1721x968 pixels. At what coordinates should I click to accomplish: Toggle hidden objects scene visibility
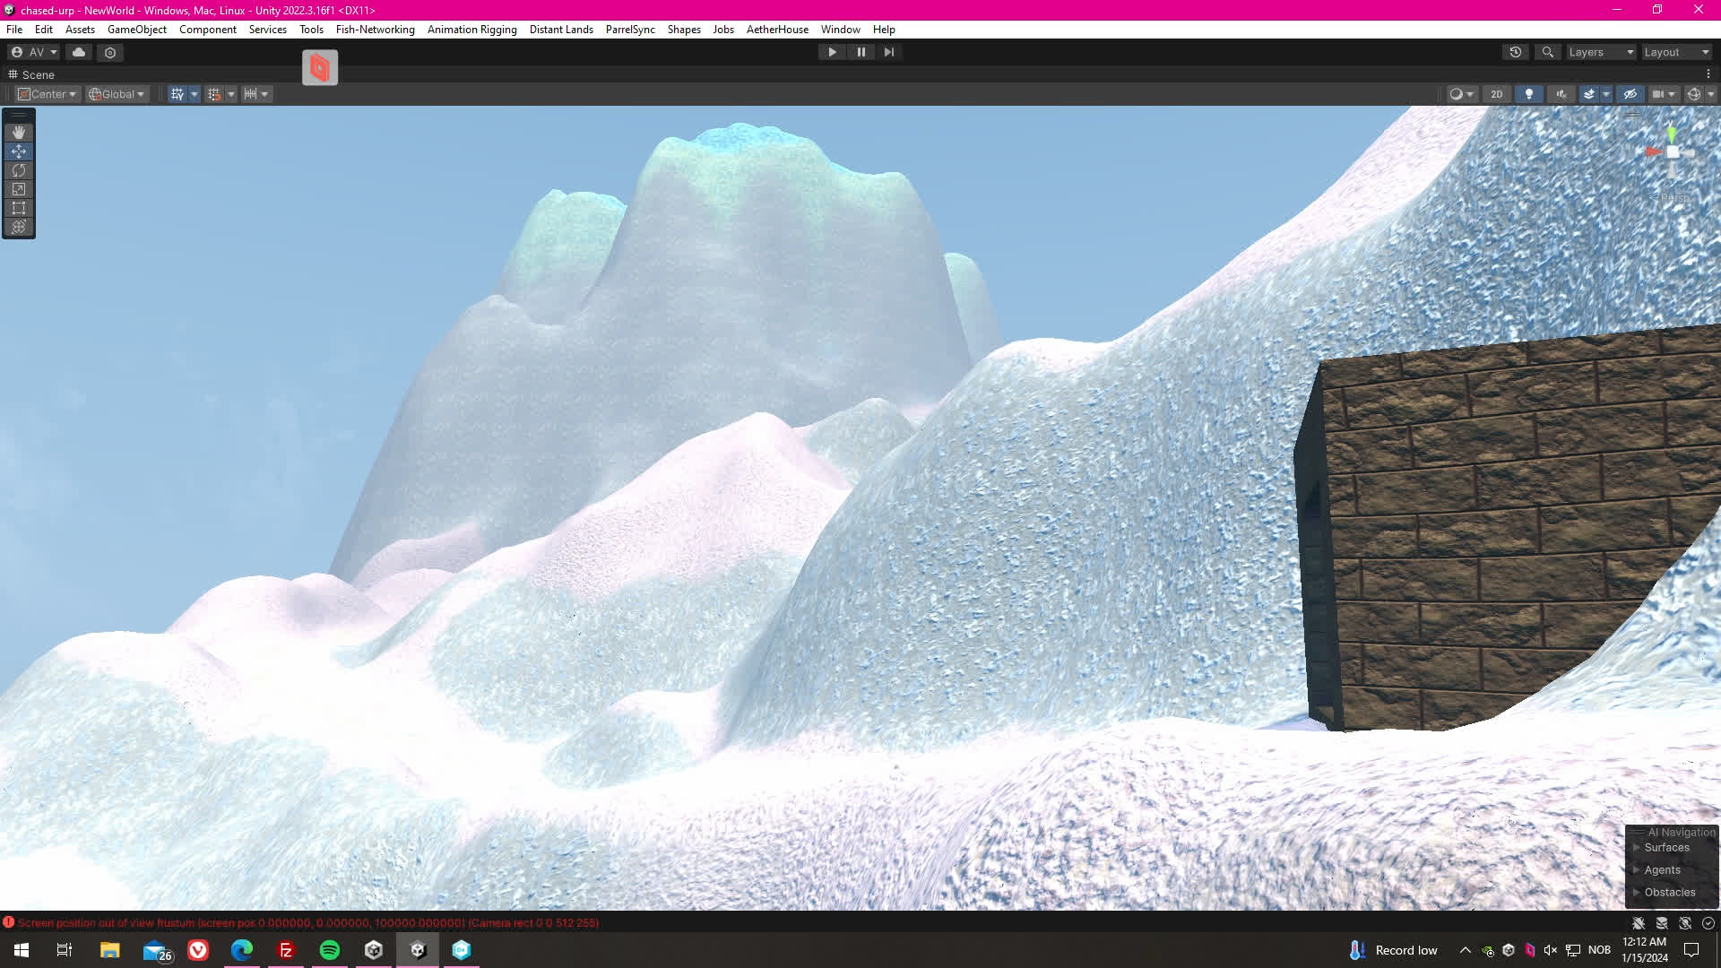click(x=1630, y=94)
